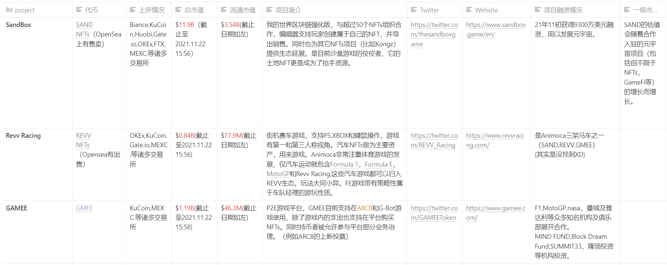Image resolution: width=667 pixels, height=265 pixels.
Task: Open the SandBox project page
Action: click(x=19, y=25)
